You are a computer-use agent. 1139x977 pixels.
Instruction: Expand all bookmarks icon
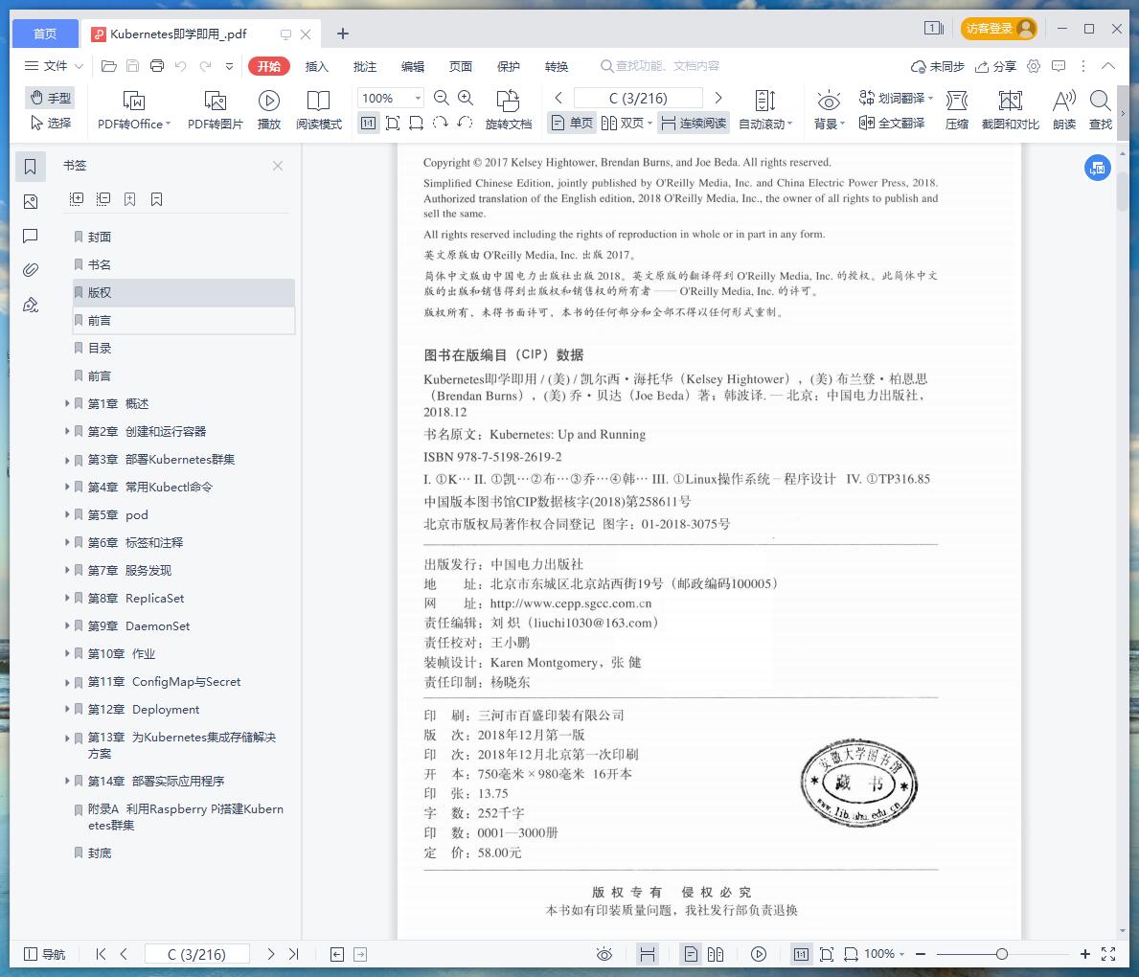tap(77, 199)
